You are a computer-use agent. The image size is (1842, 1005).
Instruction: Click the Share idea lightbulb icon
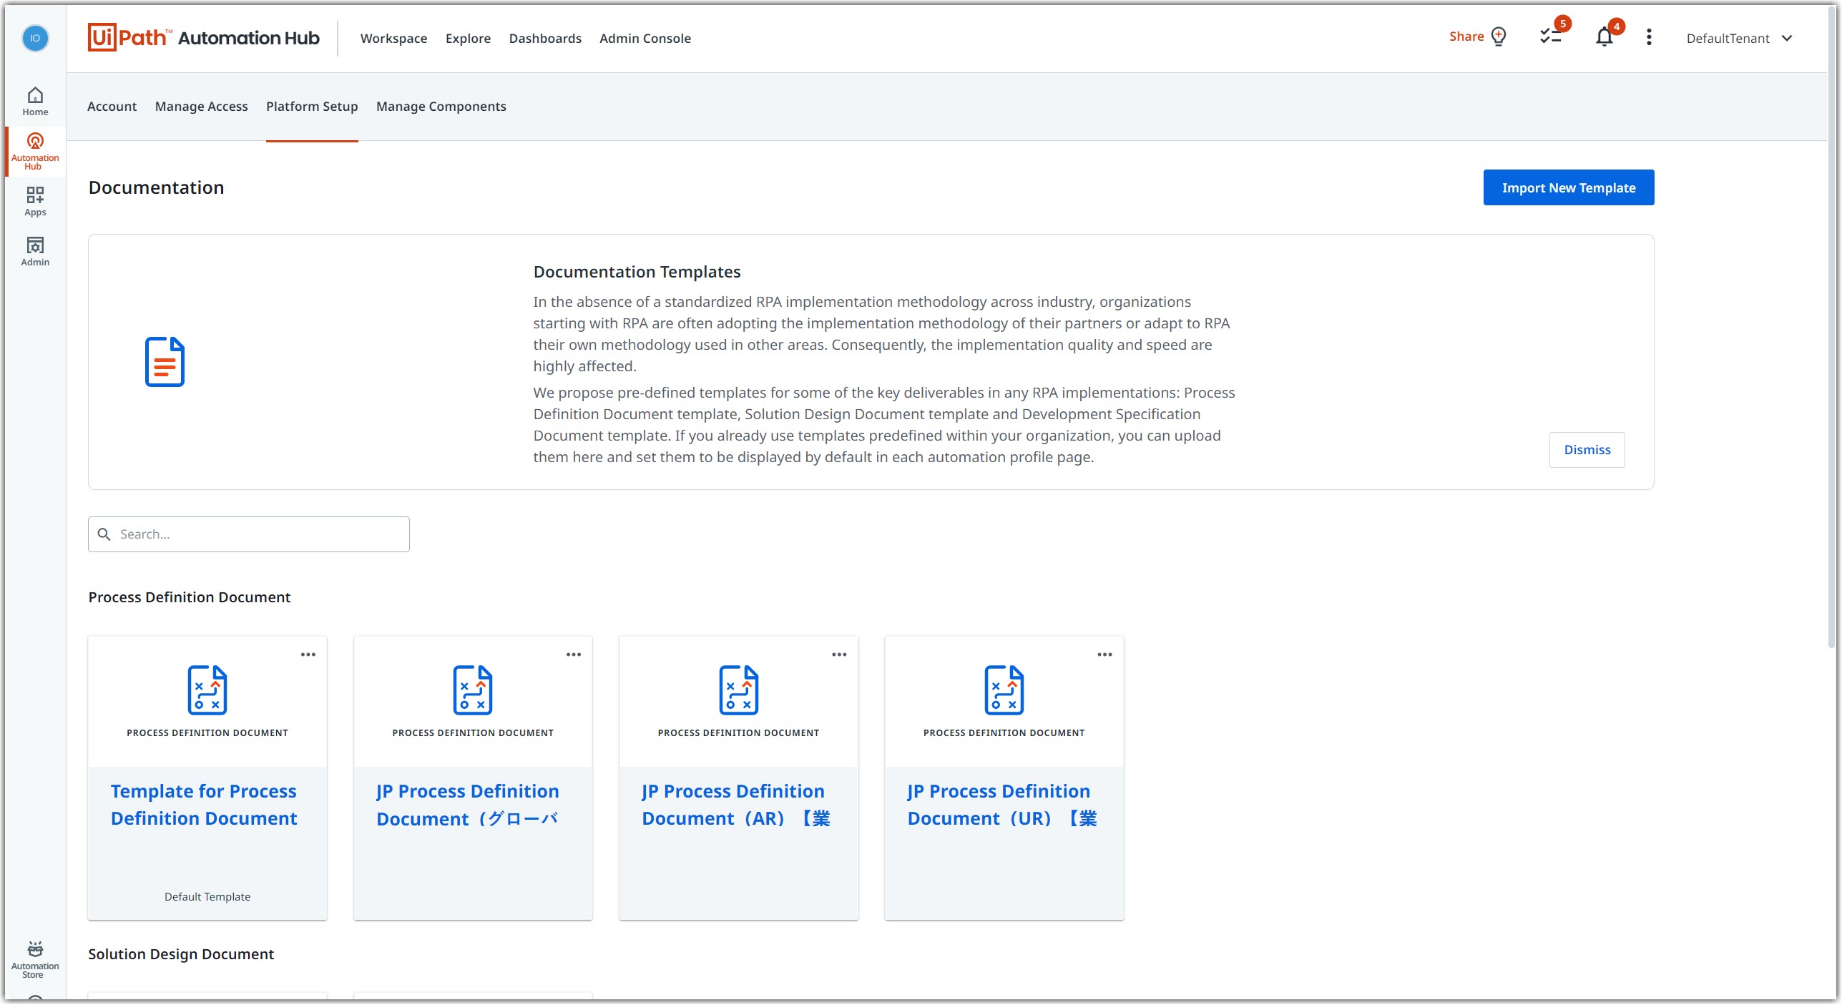point(1499,36)
